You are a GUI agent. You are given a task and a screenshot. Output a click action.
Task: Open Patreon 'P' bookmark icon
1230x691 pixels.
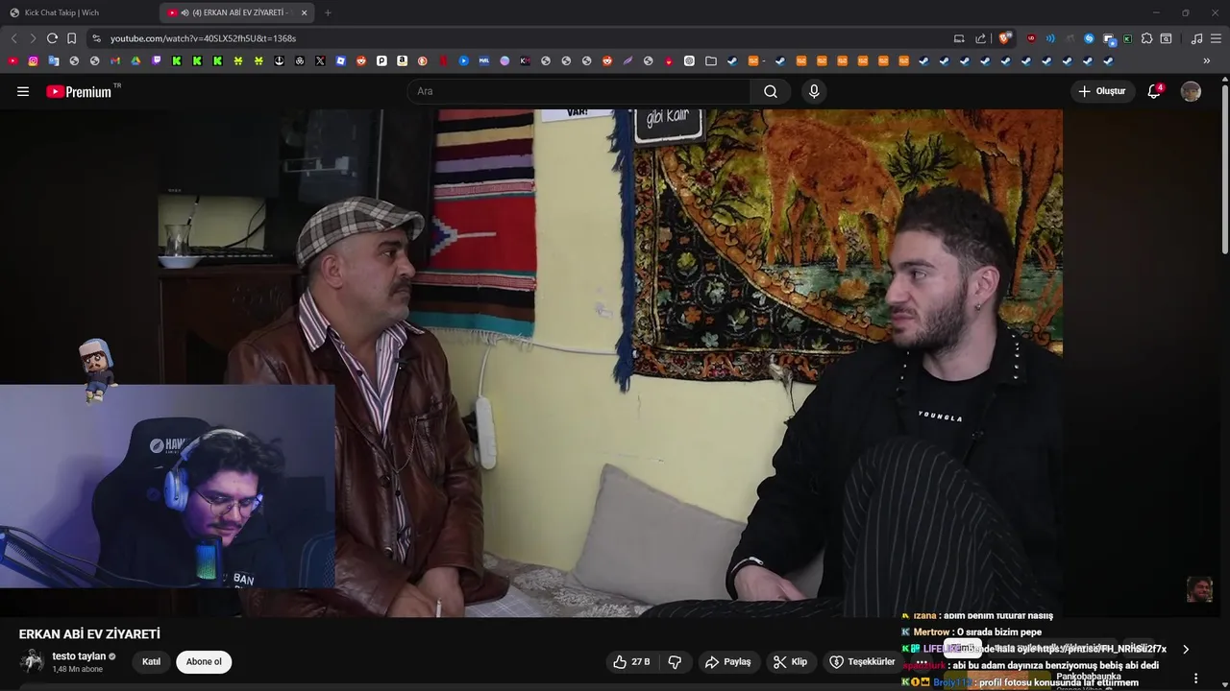381,60
